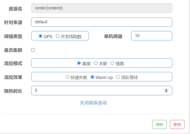
Task: Select the 并发线程数 threshold type
Action: (x=57, y=36)
